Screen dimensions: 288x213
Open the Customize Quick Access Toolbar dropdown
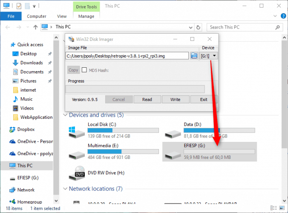[x=34, y=6]
